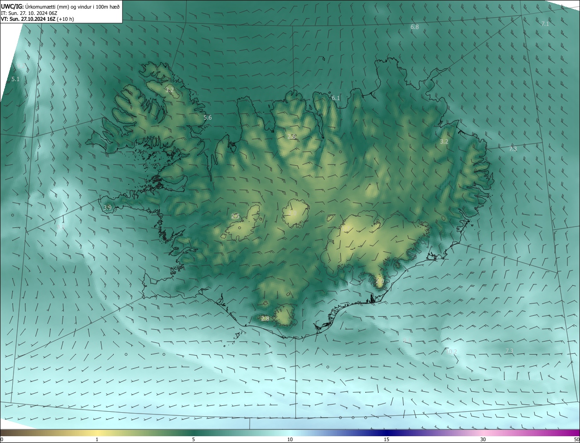Screen dimensions: 580x443
Task: Pick the 6.1 value label
Action: click(x=336, y=98)
